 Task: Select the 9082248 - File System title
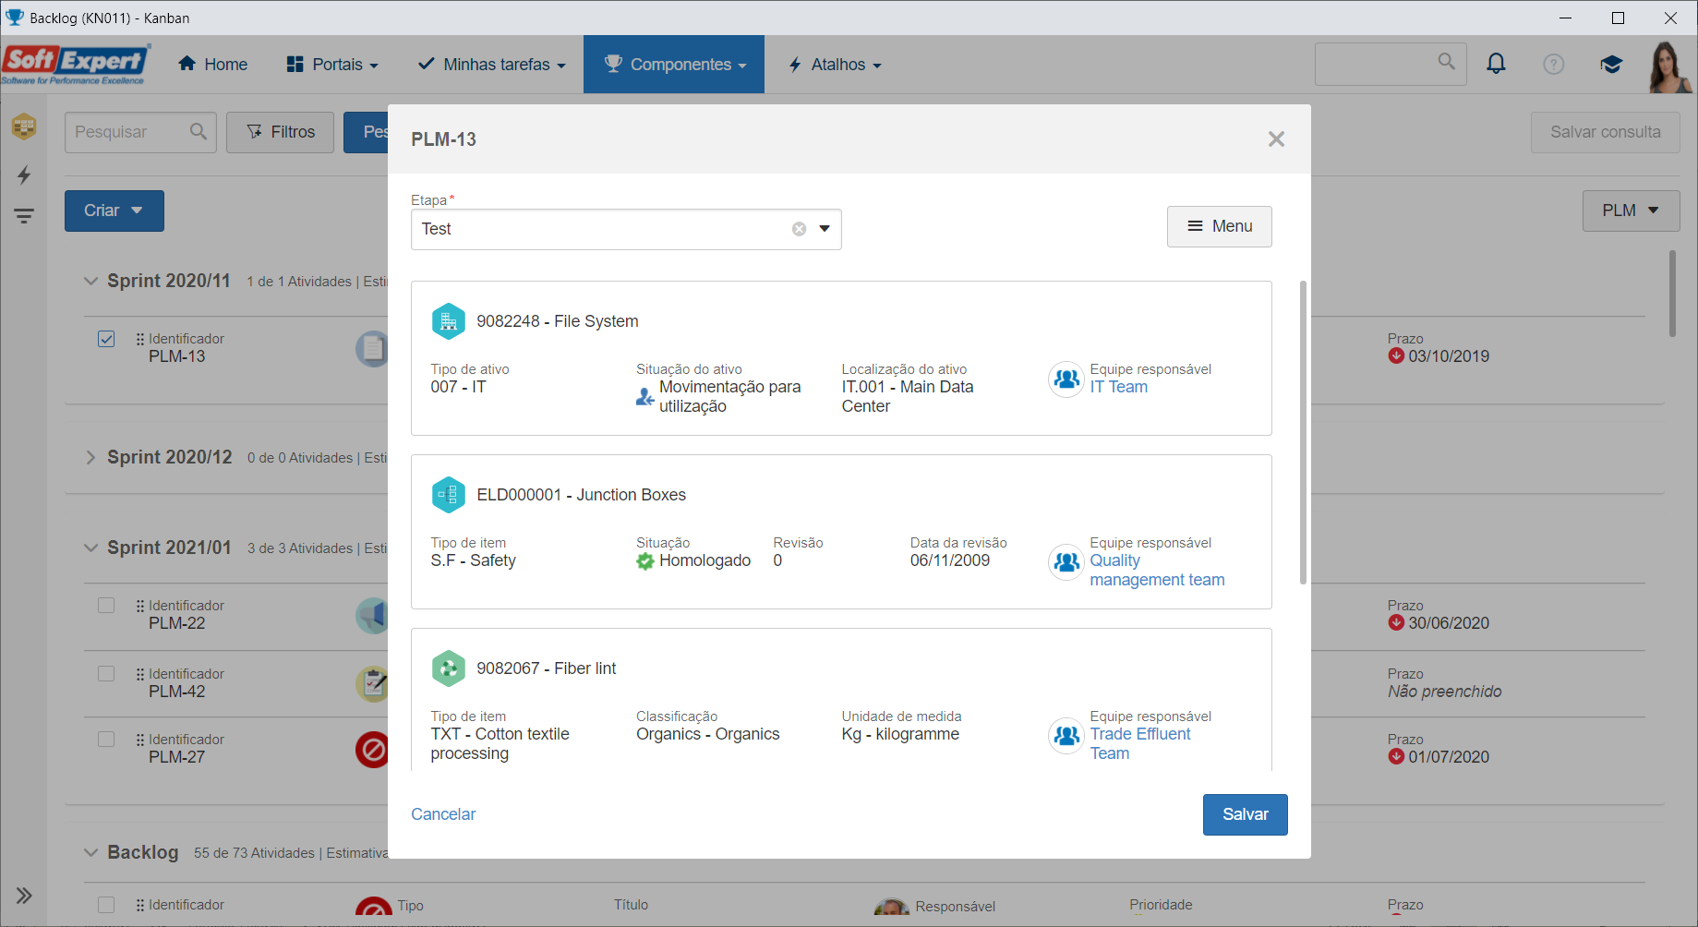click(x=558, y=321)
